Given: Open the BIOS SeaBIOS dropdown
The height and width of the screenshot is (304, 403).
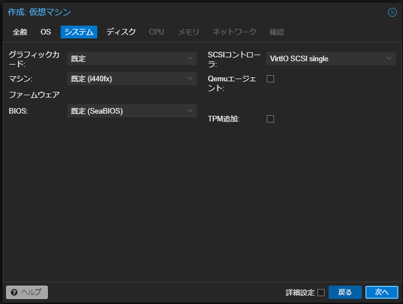Looking at the screenshot, I should pos(132,111).
